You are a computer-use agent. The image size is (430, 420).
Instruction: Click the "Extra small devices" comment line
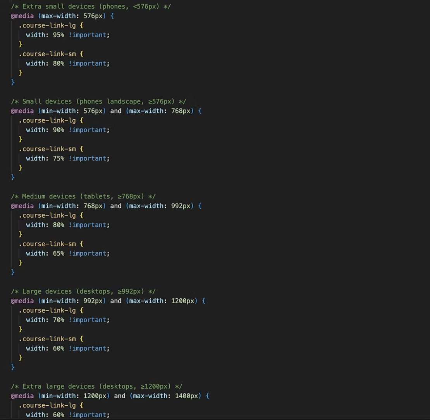pos(91,7)
